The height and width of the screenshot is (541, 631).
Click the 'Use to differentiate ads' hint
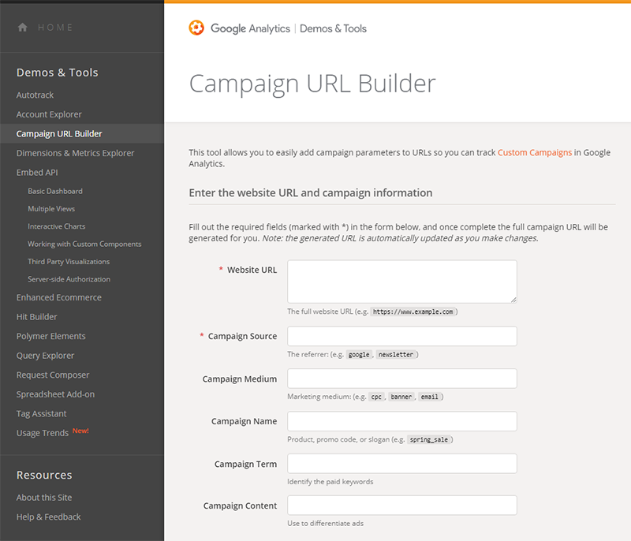[x=325, y=524]
